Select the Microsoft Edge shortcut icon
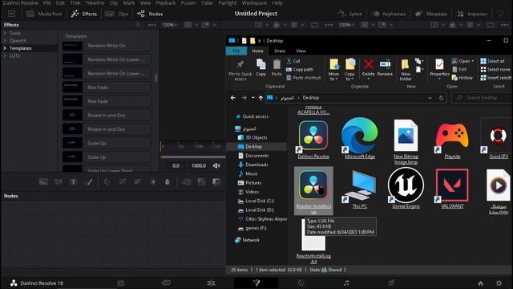 pyautogui.click(x=360, y=136)
